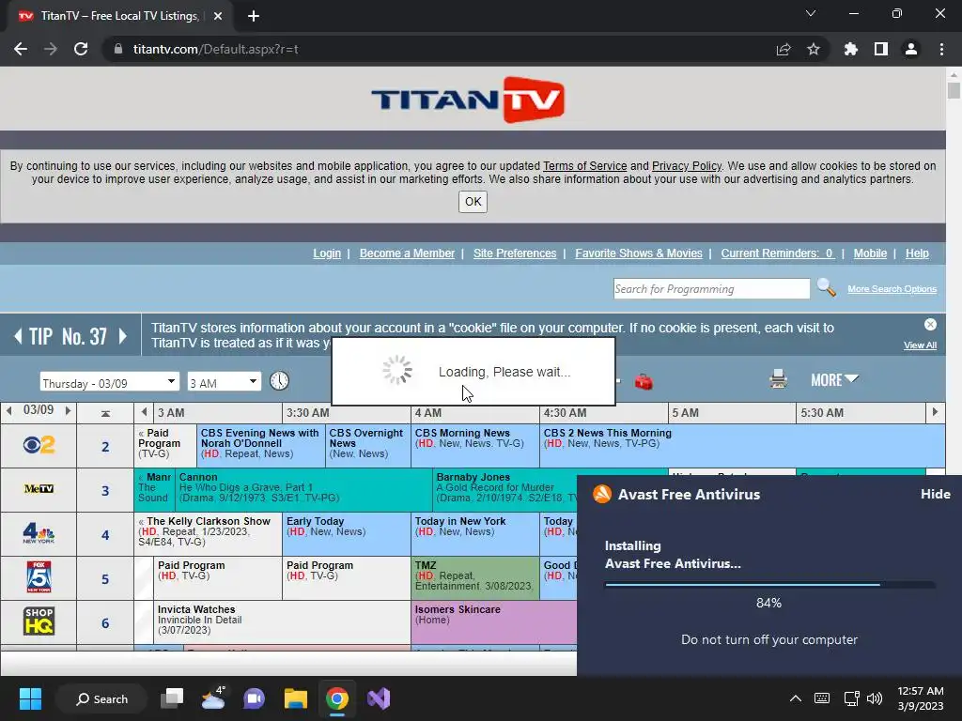962x721 pixels.
Task: Click the search magnifying glass icon
Action: click(827, 287)
